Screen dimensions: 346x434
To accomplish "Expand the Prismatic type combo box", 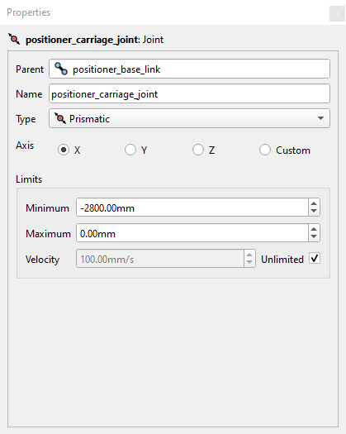I will click(189, 118).
